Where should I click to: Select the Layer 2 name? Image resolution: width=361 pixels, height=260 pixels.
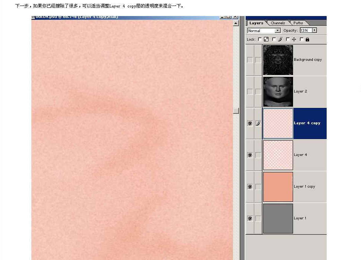[300, 91]
